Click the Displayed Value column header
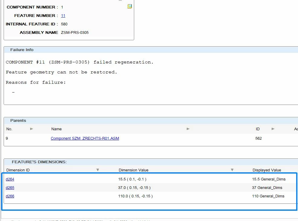Screen dimensions: 298x221 (x=267, y=170)
